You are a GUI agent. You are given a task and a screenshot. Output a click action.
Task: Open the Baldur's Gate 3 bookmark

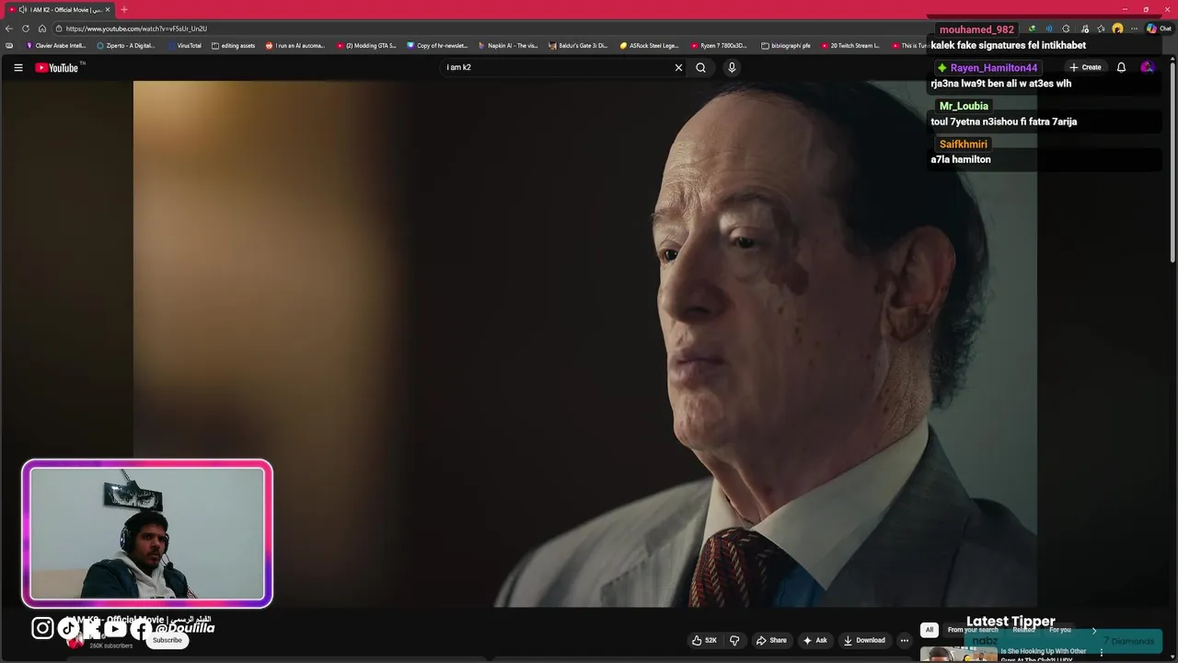[579, 45]
